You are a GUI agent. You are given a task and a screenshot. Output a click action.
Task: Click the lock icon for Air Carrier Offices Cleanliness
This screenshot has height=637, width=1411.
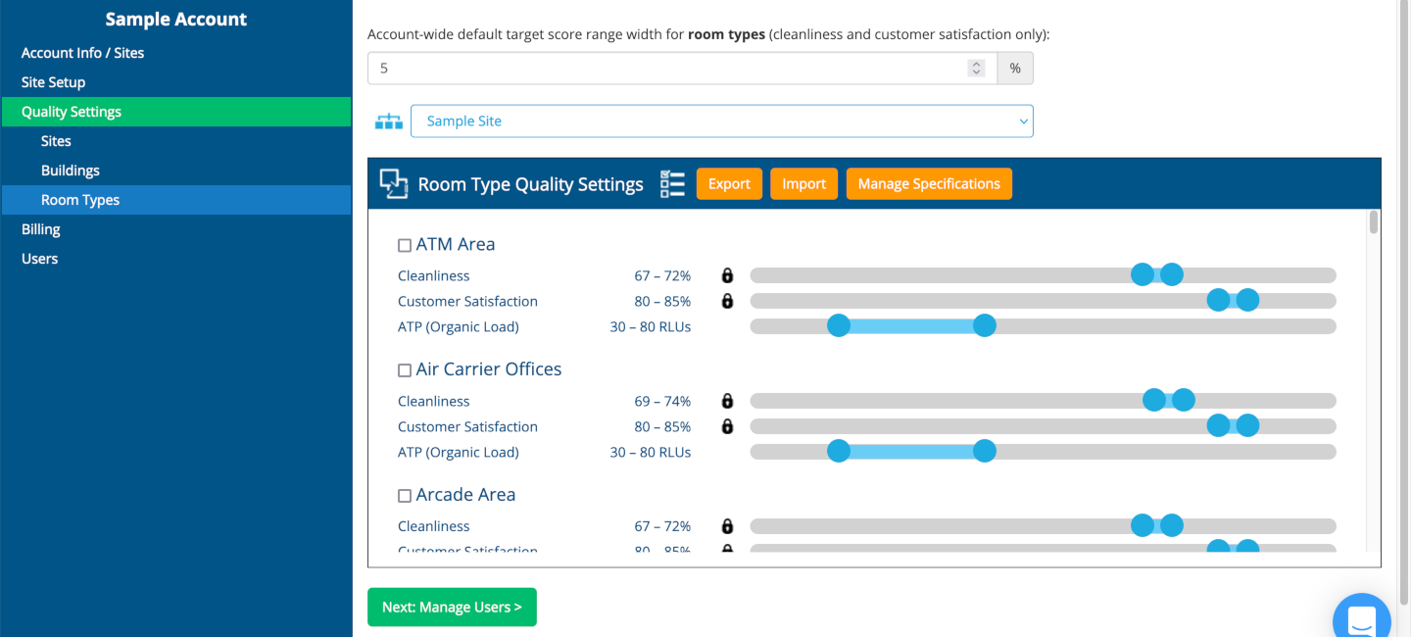coord(727,401)
